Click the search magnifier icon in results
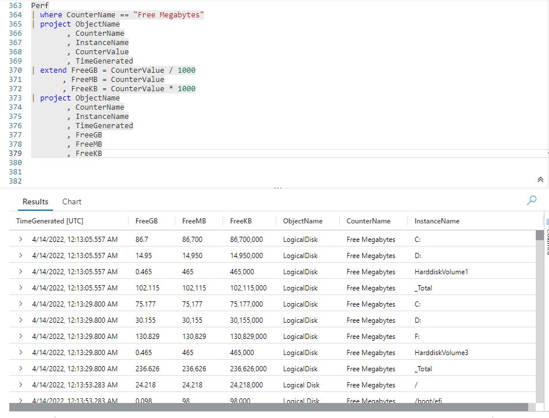549x418 pixels. click(532, 200)
